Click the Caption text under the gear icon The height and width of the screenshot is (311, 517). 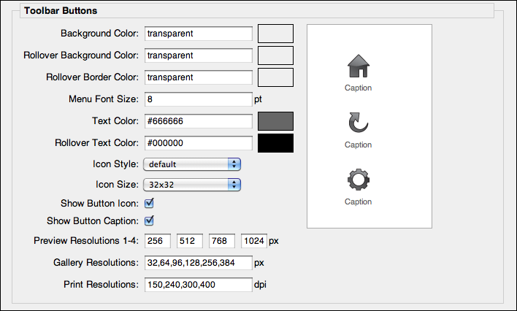coord(358,201)
